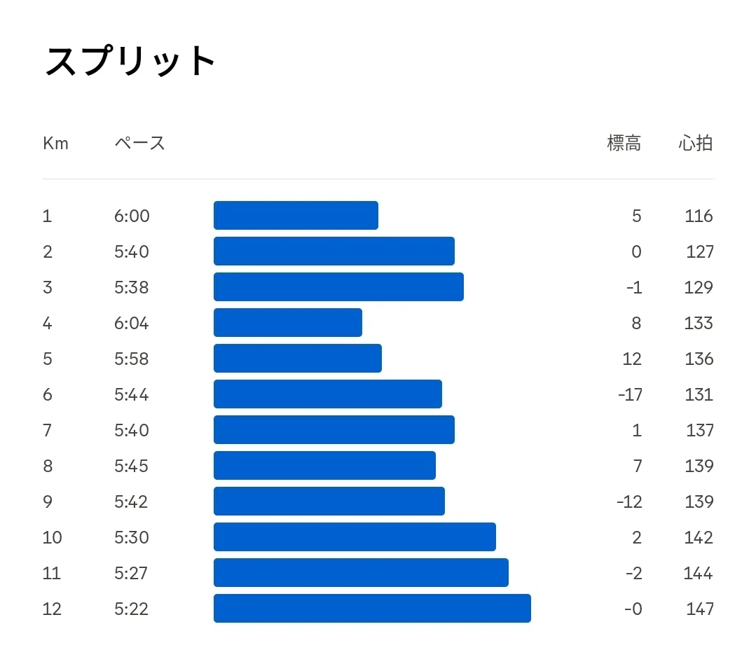Viewport: 756px width, 664px height.
Task: Click heart rate value 147
Action: click(699, 609)
